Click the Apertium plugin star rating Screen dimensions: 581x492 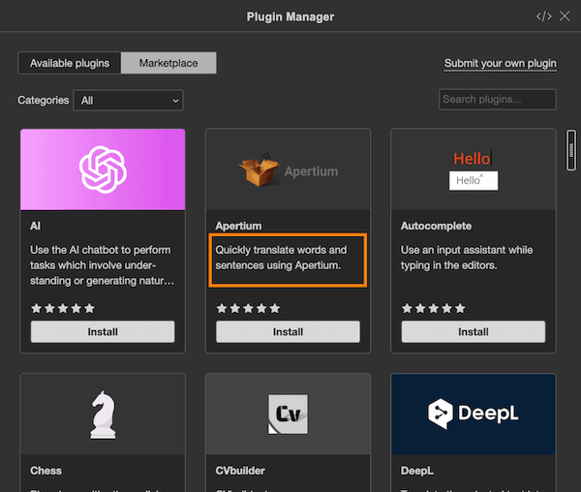[x=248, y=308]
